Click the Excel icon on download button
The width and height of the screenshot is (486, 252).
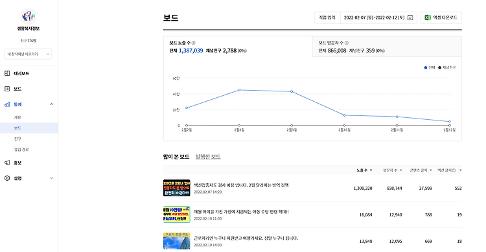click(x=428, y=17)
